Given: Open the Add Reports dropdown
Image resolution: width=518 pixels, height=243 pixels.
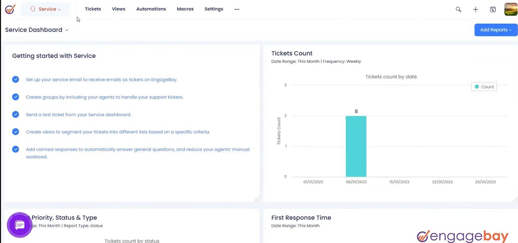Looking at the screenshot, I should [496, 30].
